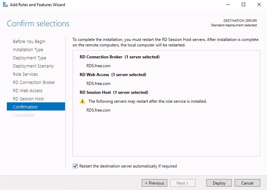Click the Confirm selections page heading
This screenshot has width=267, height=190.
pos(38,24)
